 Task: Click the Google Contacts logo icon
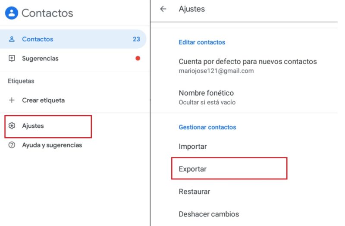click(x=12, y=13)
